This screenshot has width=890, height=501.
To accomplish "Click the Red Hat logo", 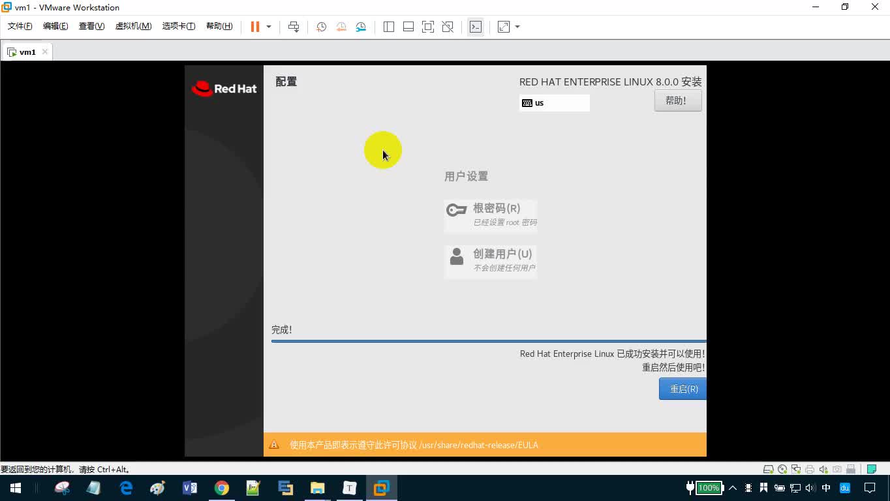I will coord(224,89).
